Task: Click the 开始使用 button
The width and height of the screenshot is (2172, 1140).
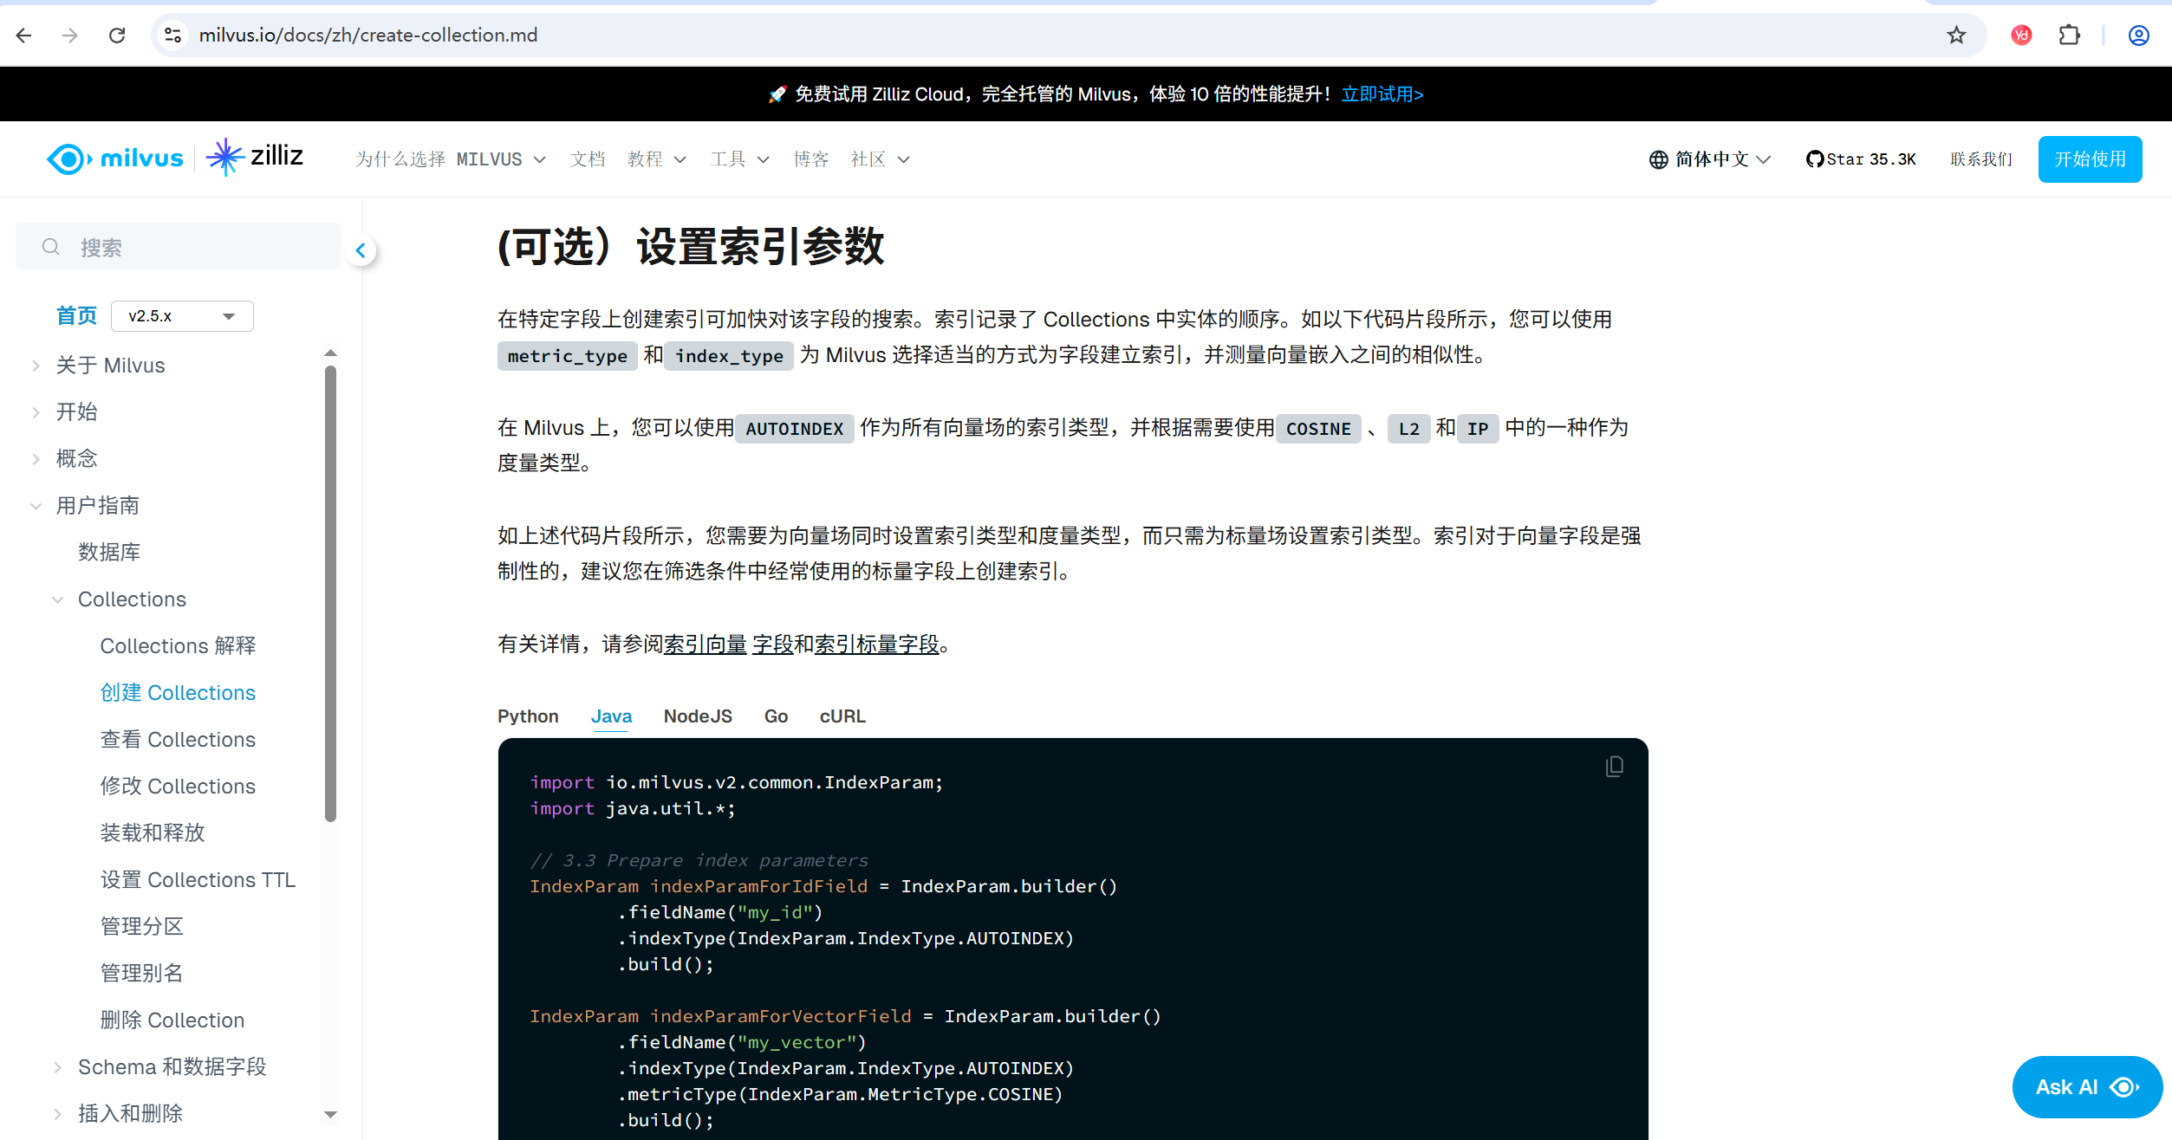Action: click(x=2090, y=159)
